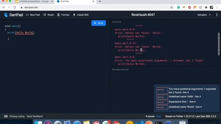Click the Console panel heading
Viewport: 221px width, 124px height.
pyautogui.click(x=117, y=22)
